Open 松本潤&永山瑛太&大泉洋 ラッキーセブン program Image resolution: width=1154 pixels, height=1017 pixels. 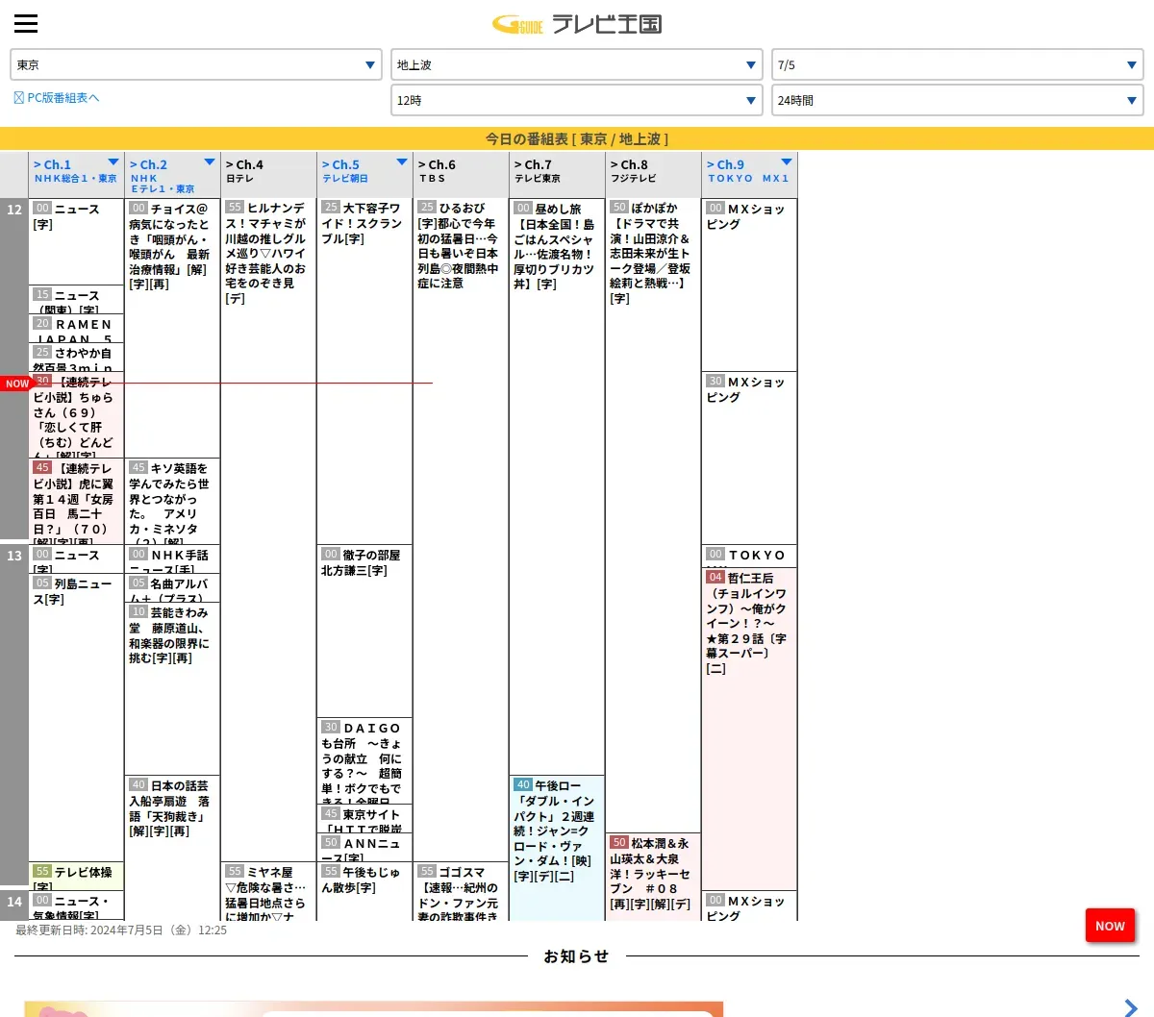tap(653, 877)
